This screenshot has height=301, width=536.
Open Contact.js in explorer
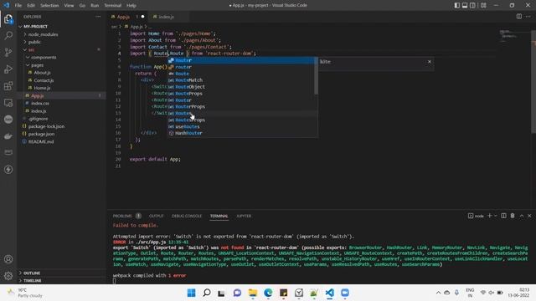pyautogui.click(x=44, y=80)
